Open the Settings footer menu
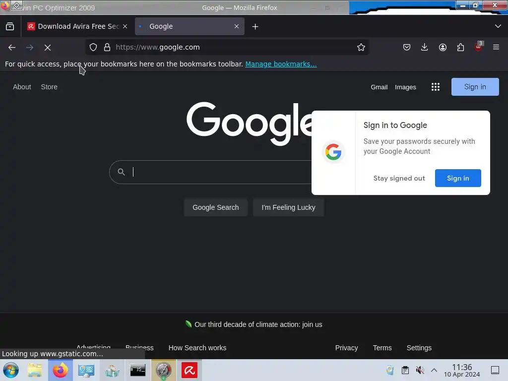Screen dimensions: 508x381 tap(419, 348)
